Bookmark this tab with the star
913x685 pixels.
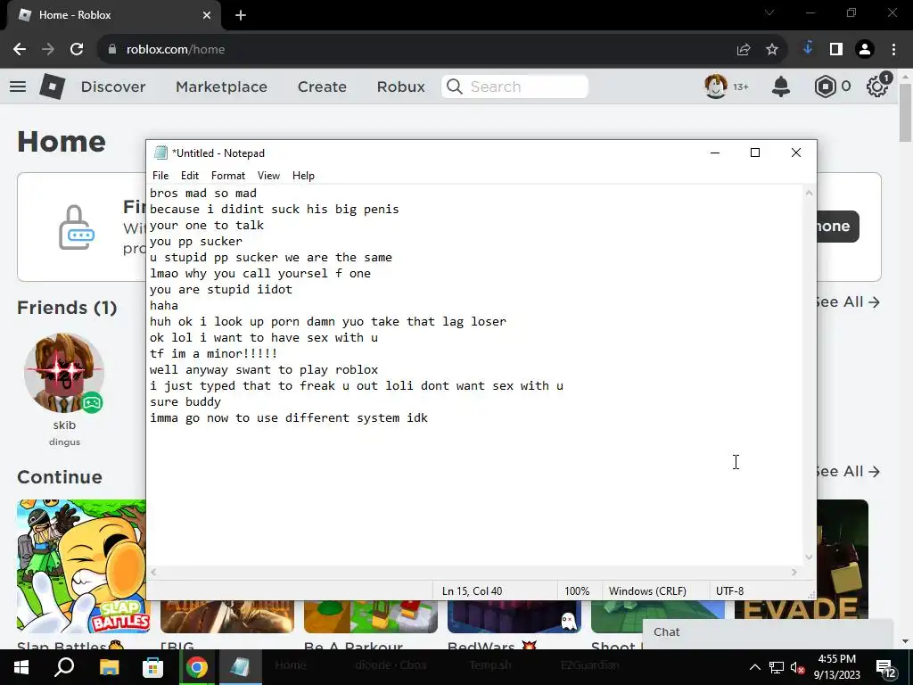[772, 50]
